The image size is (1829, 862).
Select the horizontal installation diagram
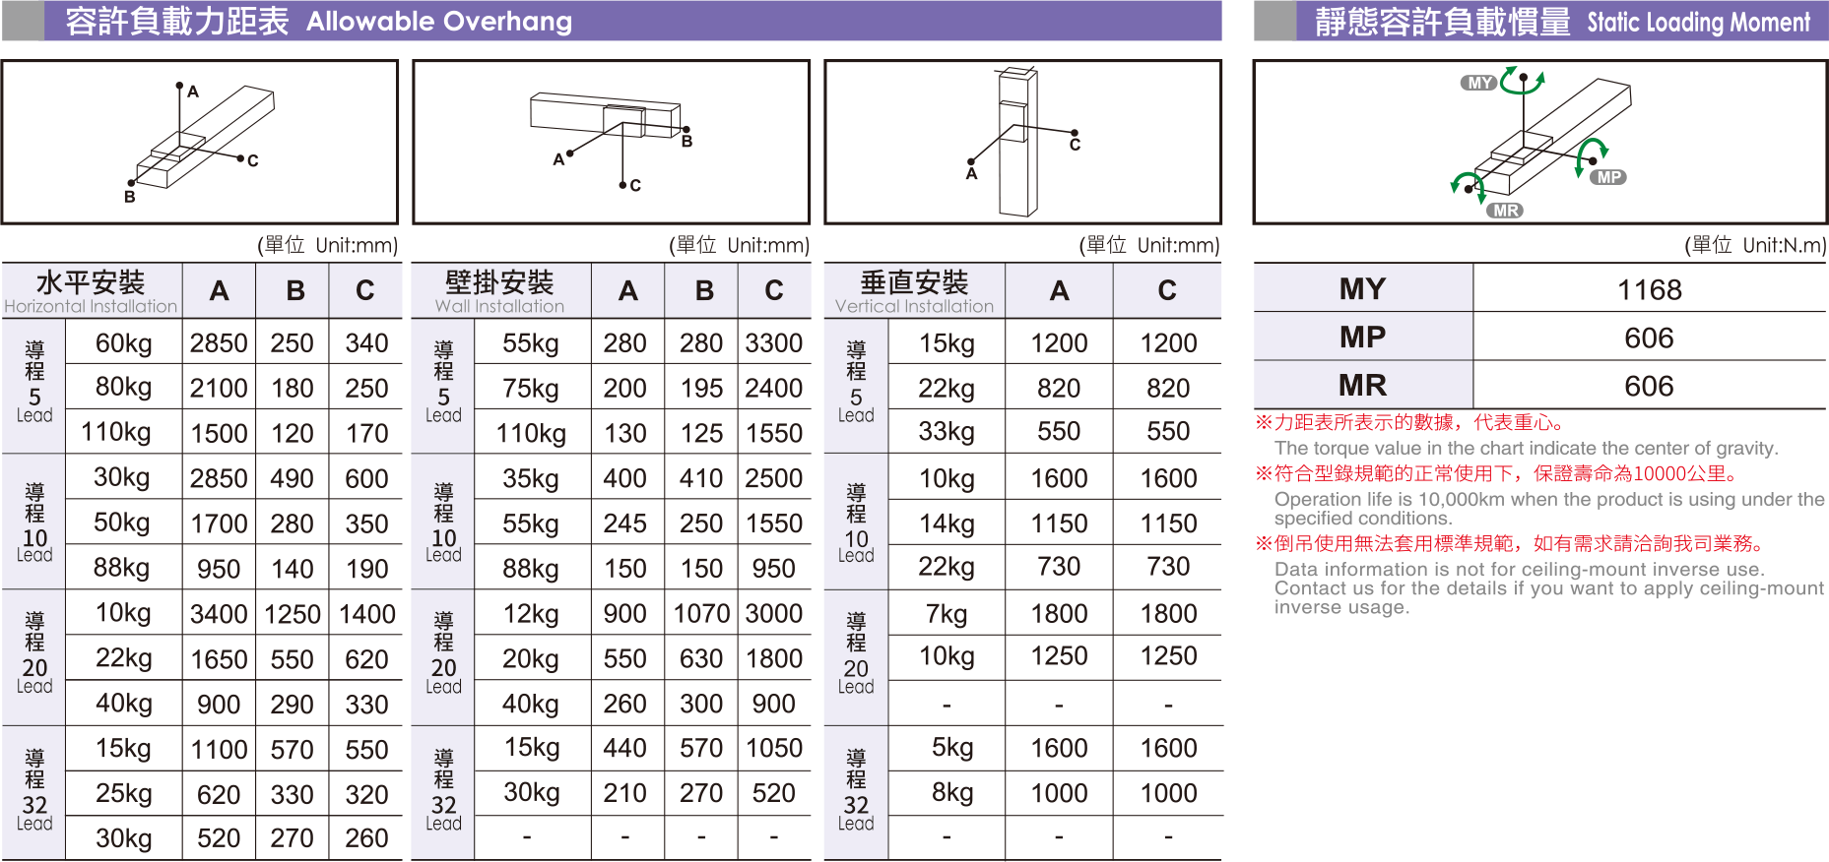[200, 142]
